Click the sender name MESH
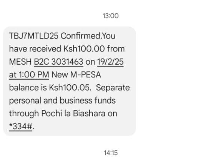Screen dimensions: 201x157 coord(20,62)
